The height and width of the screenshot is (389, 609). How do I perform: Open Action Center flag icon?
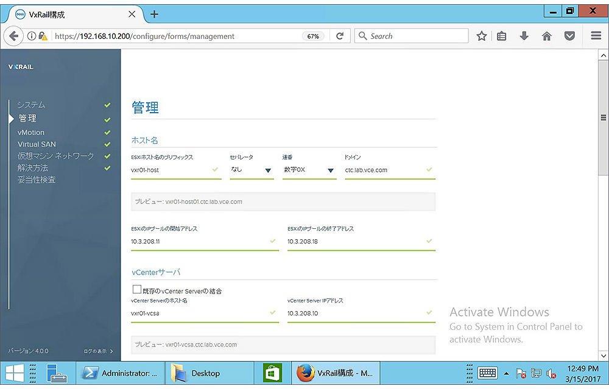(x=521, y=374)
